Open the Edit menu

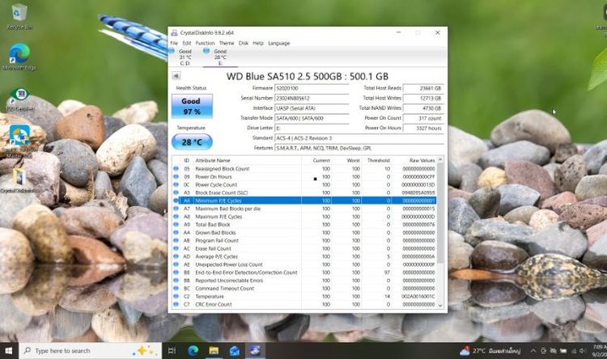(187, 43)
